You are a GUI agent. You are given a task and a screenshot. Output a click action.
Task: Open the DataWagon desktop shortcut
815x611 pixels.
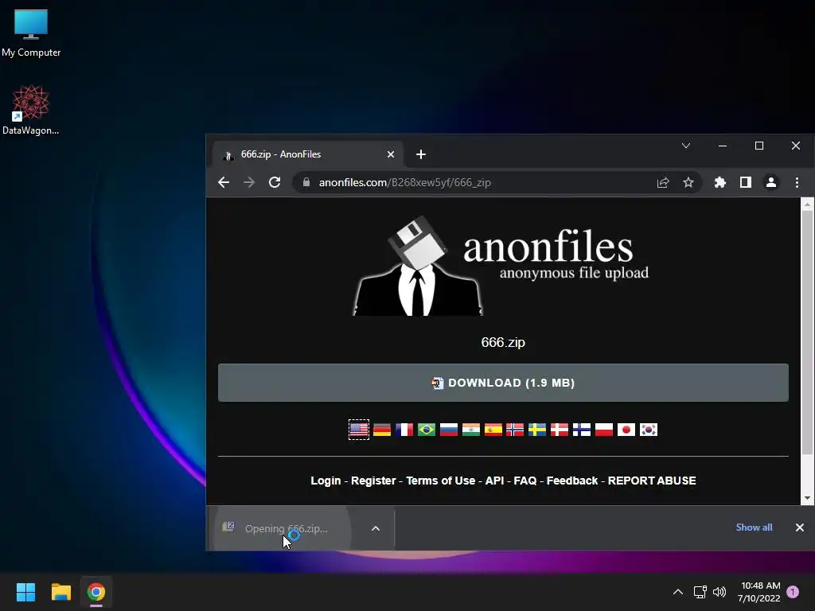(x=31, y=110)
